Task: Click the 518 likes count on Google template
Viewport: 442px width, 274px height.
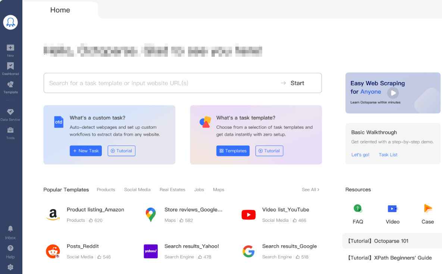Action: click(302, 257)
